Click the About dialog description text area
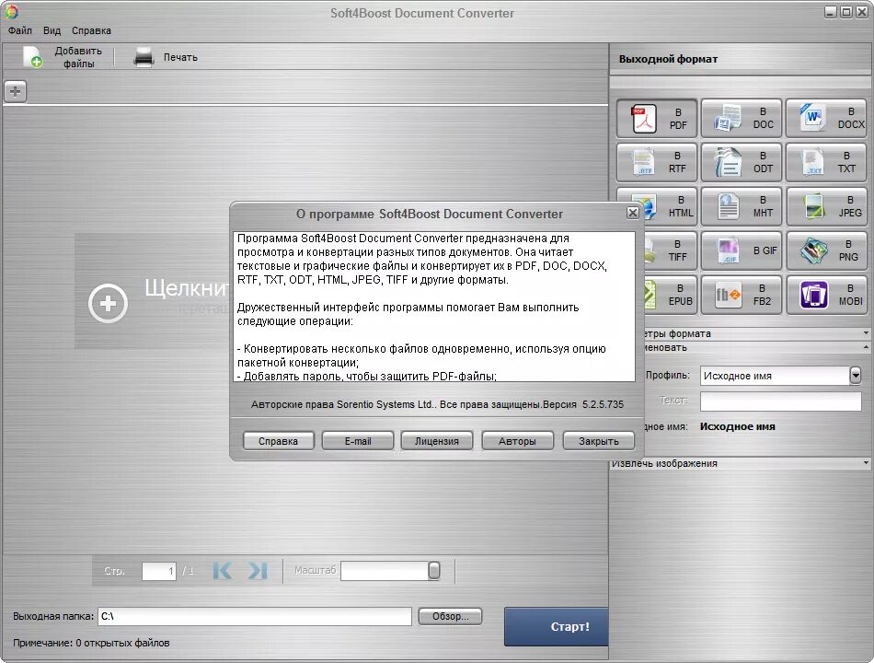The image size is (874, 663). (433, 307)
